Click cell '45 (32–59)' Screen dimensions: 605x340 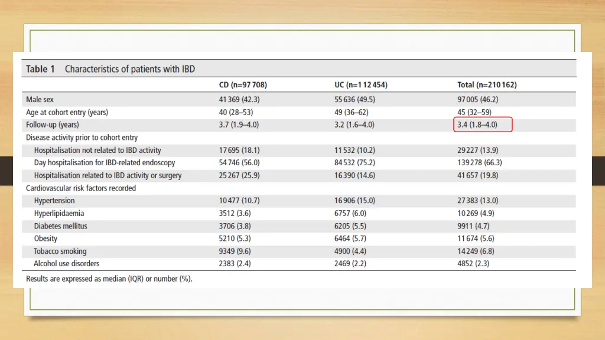(x=474, y=112)
